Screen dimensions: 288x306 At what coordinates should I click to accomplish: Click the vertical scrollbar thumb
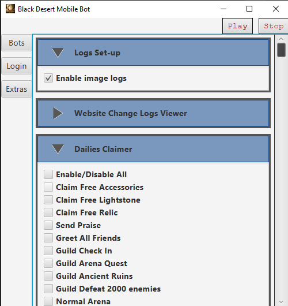pyautogui.click(x=281, y=50)
